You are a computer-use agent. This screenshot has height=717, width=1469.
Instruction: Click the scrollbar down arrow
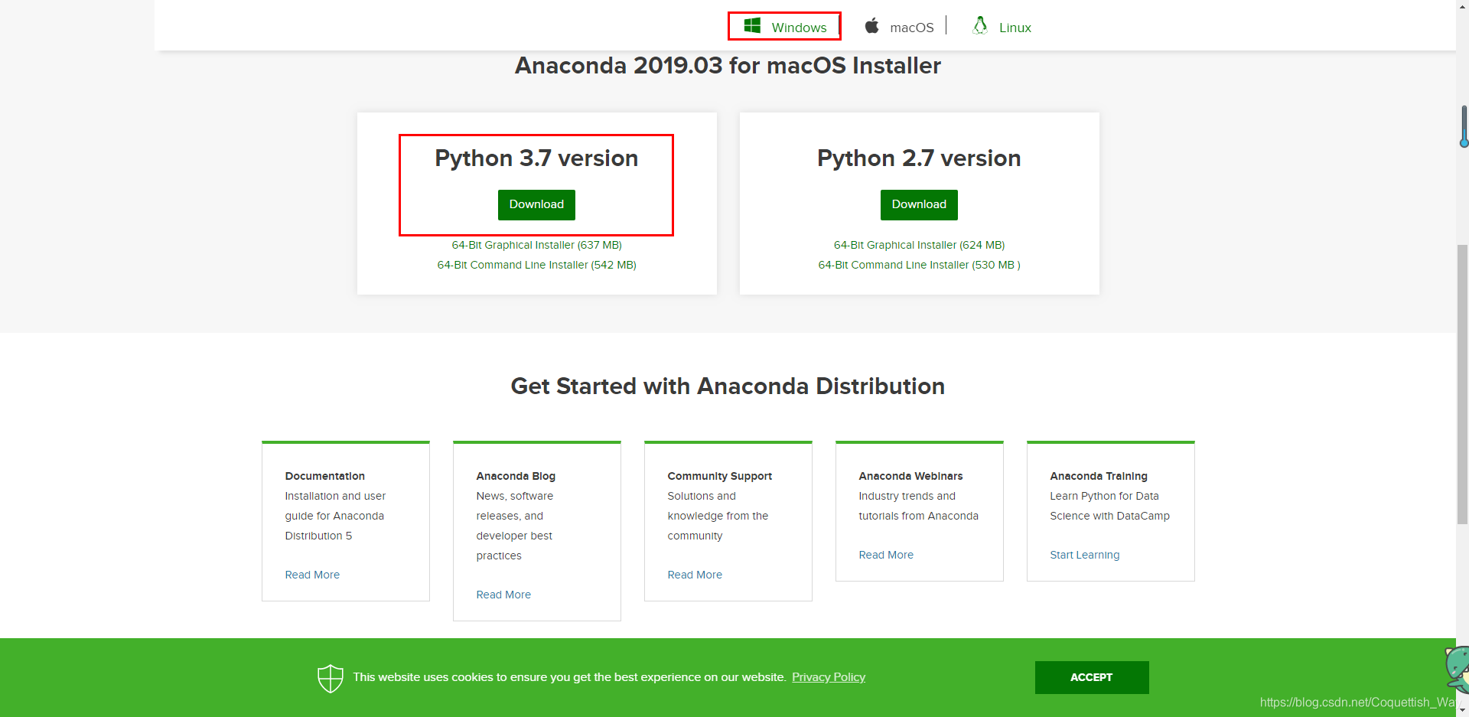coord(1462,710)
